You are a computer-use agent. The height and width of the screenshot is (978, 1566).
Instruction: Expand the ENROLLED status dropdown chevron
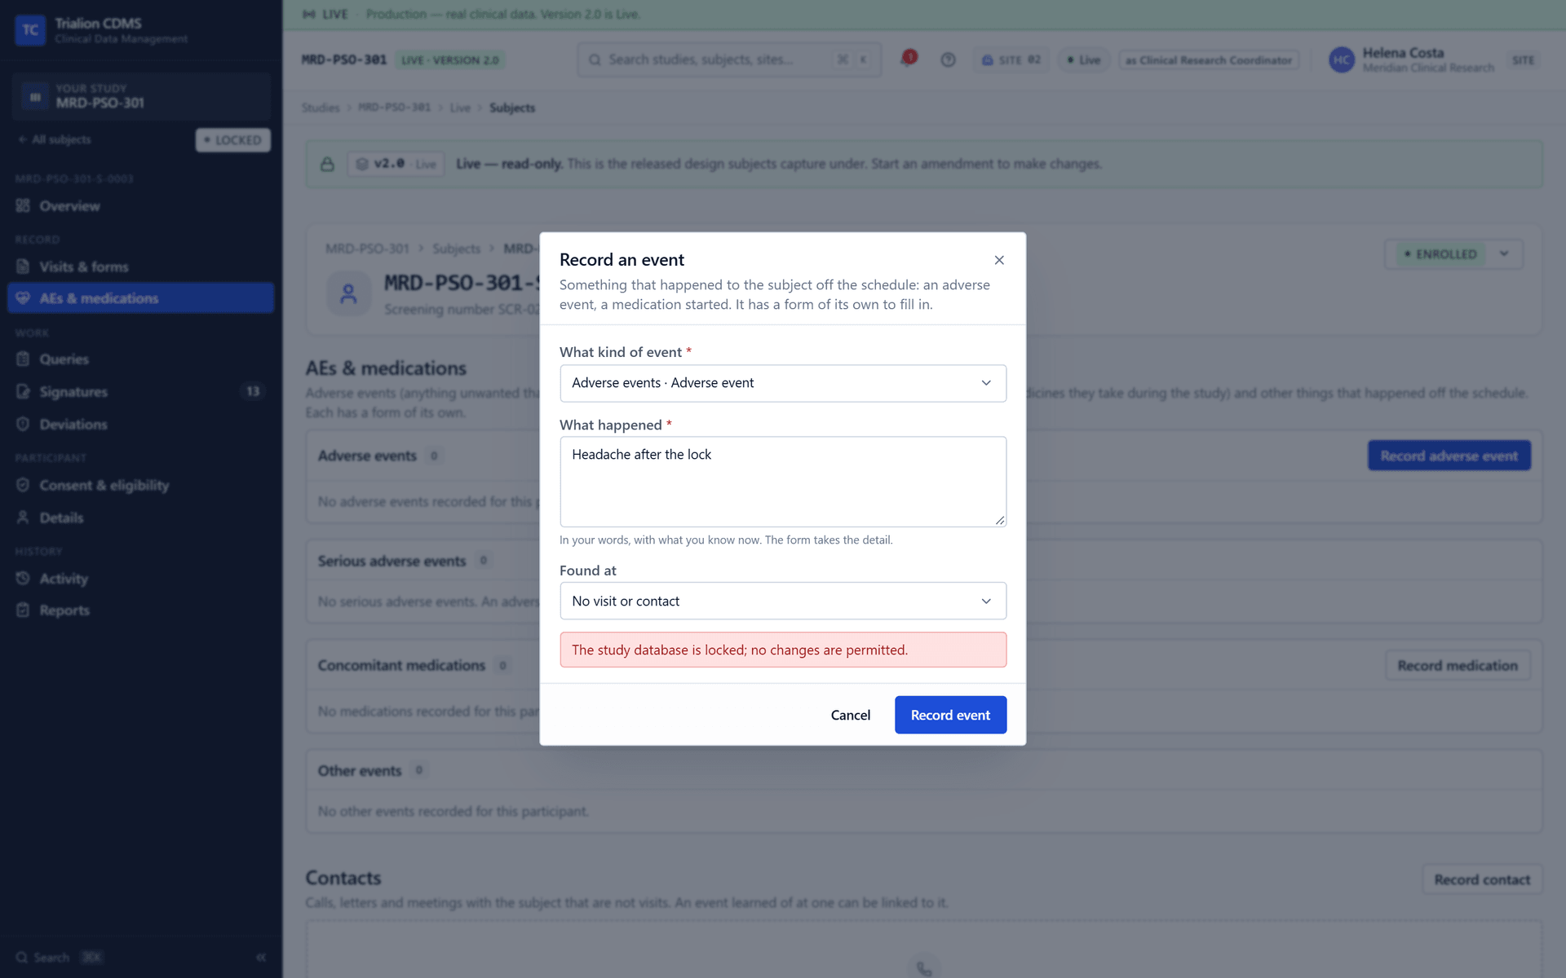click(x=1504, y=253)
